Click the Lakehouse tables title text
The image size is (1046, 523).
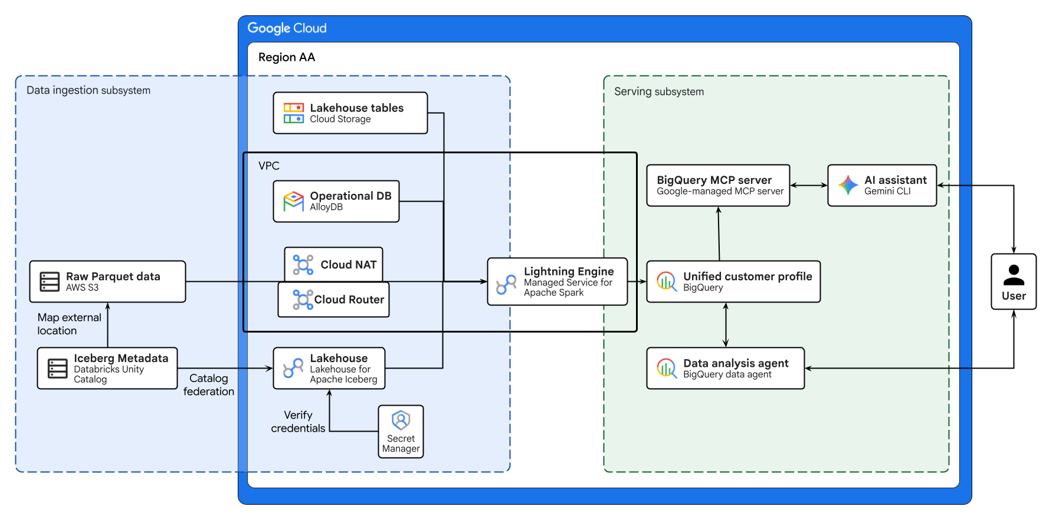(357, 108)
